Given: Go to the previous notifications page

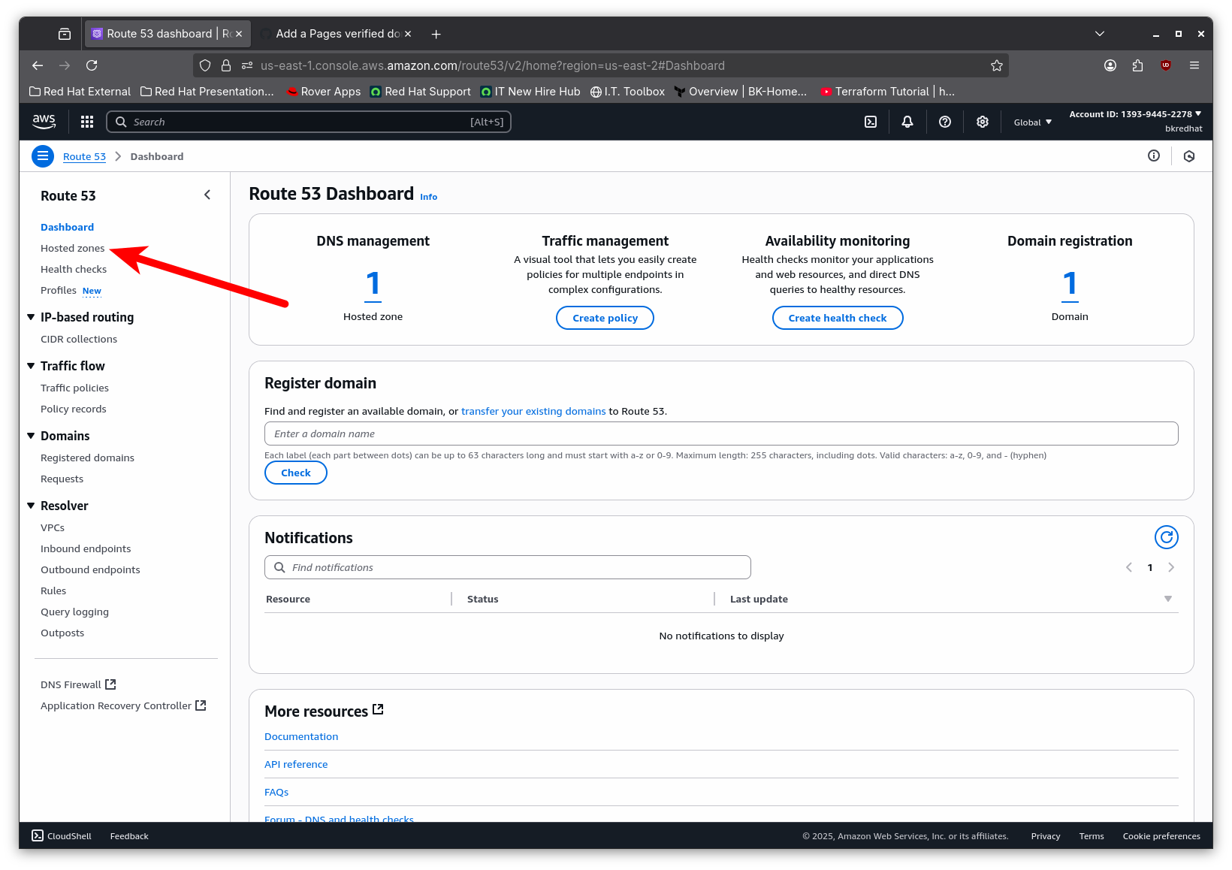Looking at the screenshot, I should coord(1129,567).
